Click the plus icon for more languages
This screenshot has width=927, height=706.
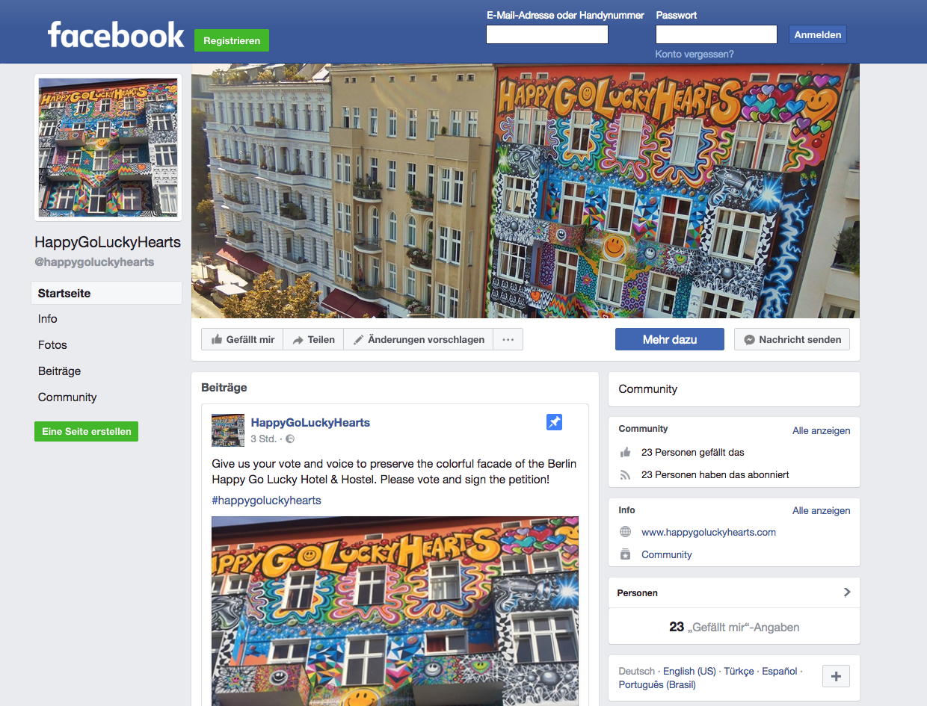[836, 677]
